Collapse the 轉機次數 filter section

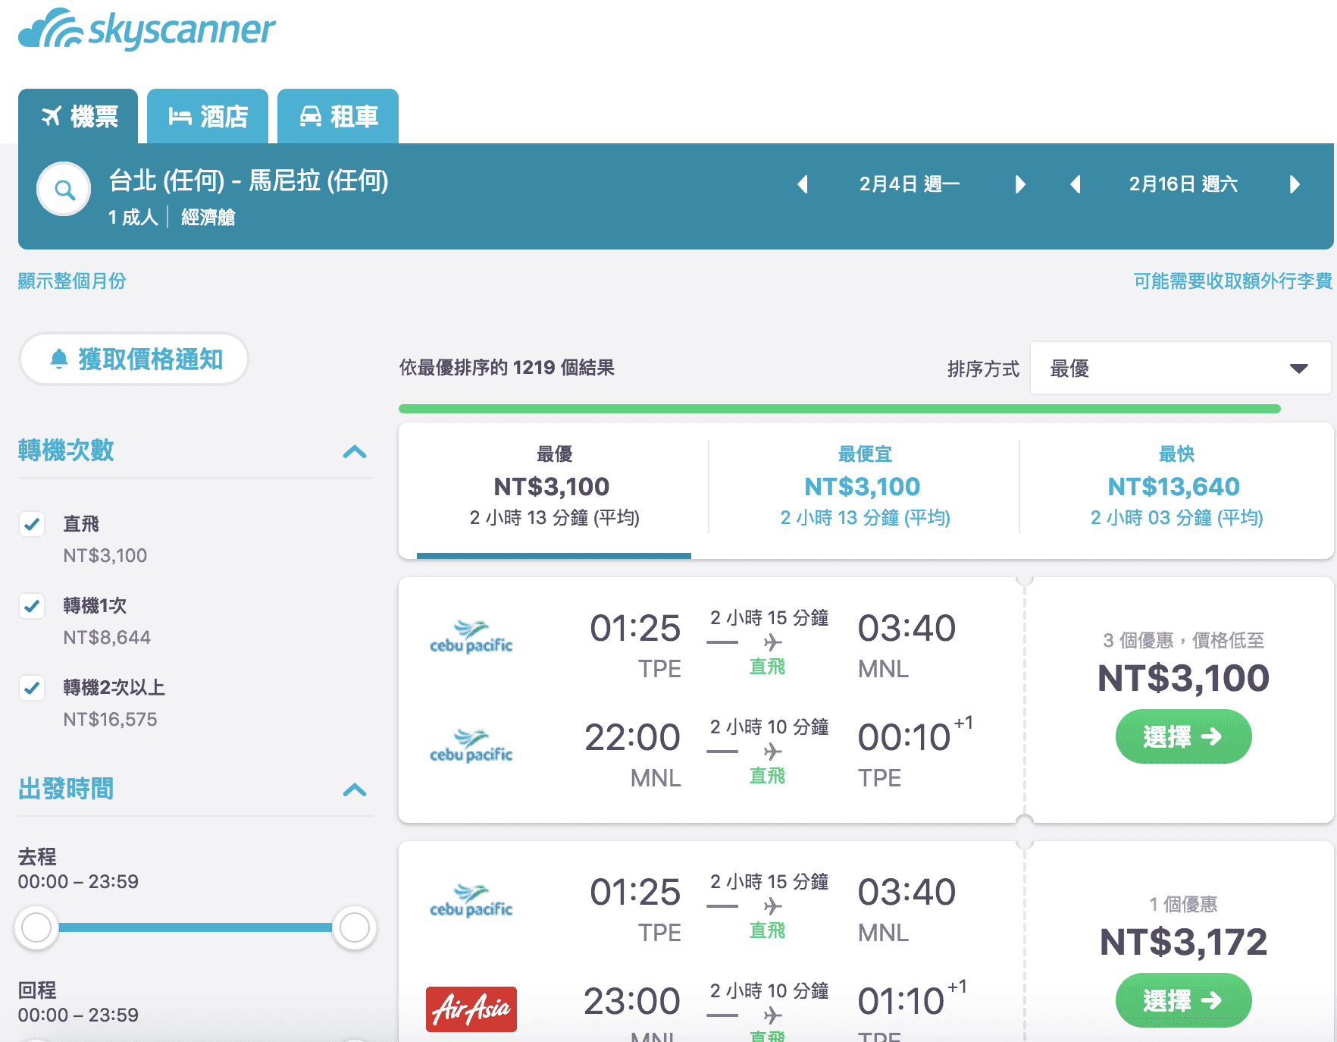pos(354,452)
